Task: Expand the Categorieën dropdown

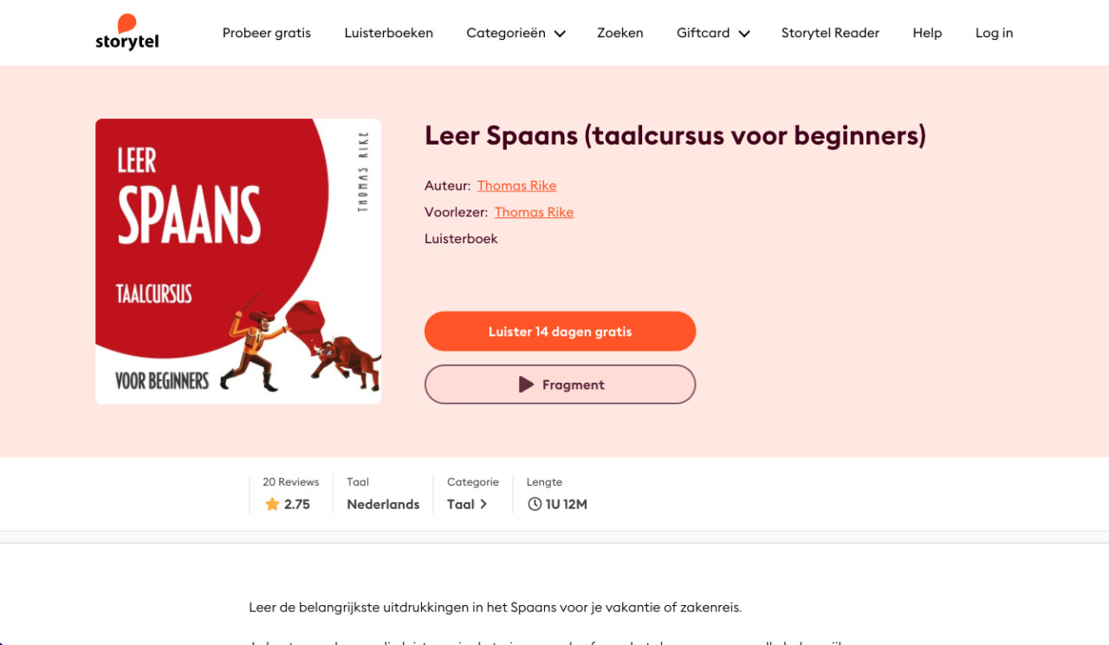Action: click(516, 33)
